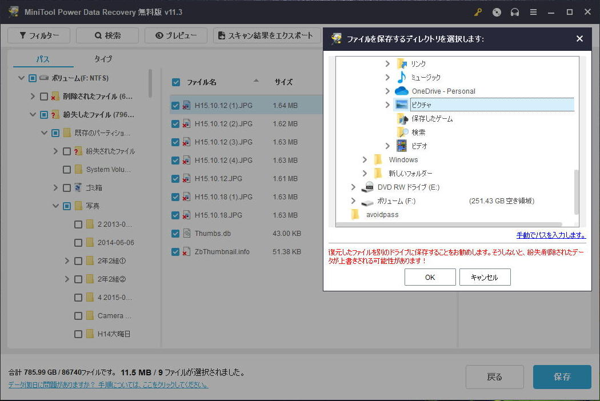The width and height of the screenshot is (600, 401).
Task: Open the フィルター filter tool
Action: (x=38, y=35)
